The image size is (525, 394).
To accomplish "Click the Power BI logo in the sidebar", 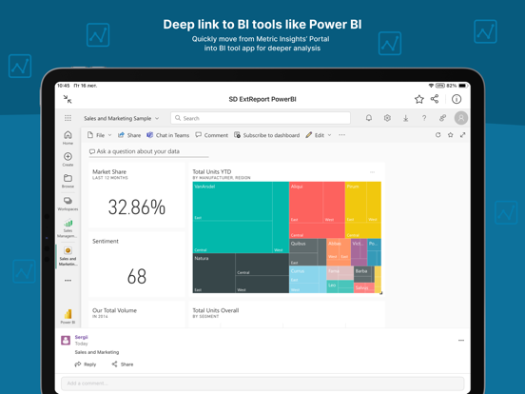I will pyautogui.click(x=68, y=316).
